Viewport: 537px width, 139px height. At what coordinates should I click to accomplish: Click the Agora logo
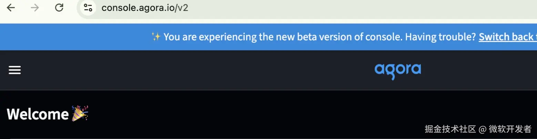pos(398,71)
